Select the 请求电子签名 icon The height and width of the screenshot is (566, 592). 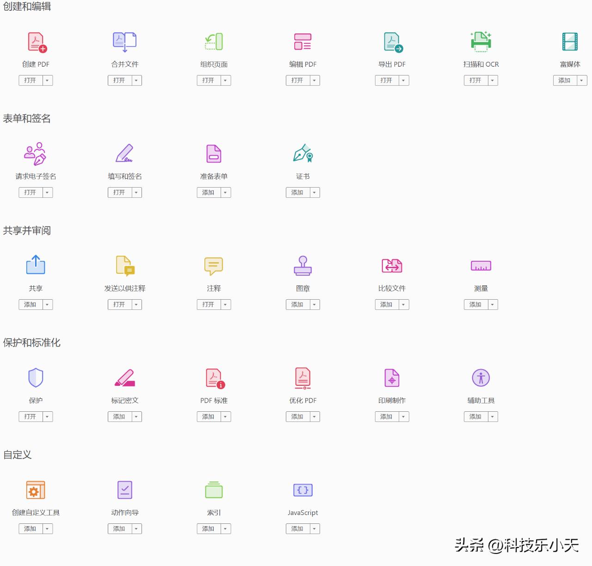[36, 154]
